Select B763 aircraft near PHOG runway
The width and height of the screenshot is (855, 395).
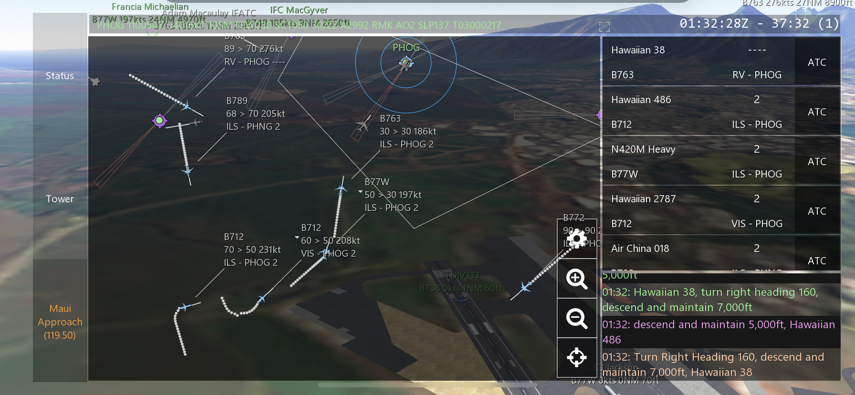click(x=363, y=125)
